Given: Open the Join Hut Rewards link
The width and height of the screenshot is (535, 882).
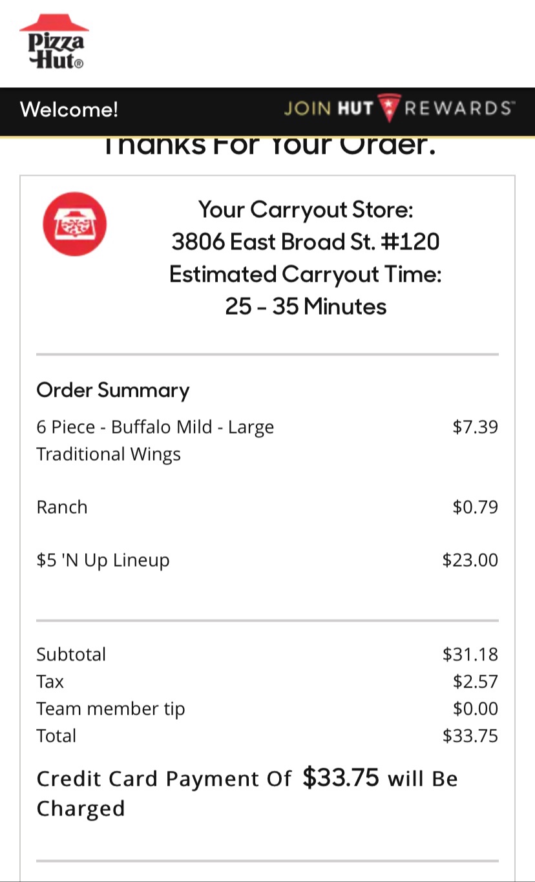Looking at the screenshot, I should click(399, 108).
